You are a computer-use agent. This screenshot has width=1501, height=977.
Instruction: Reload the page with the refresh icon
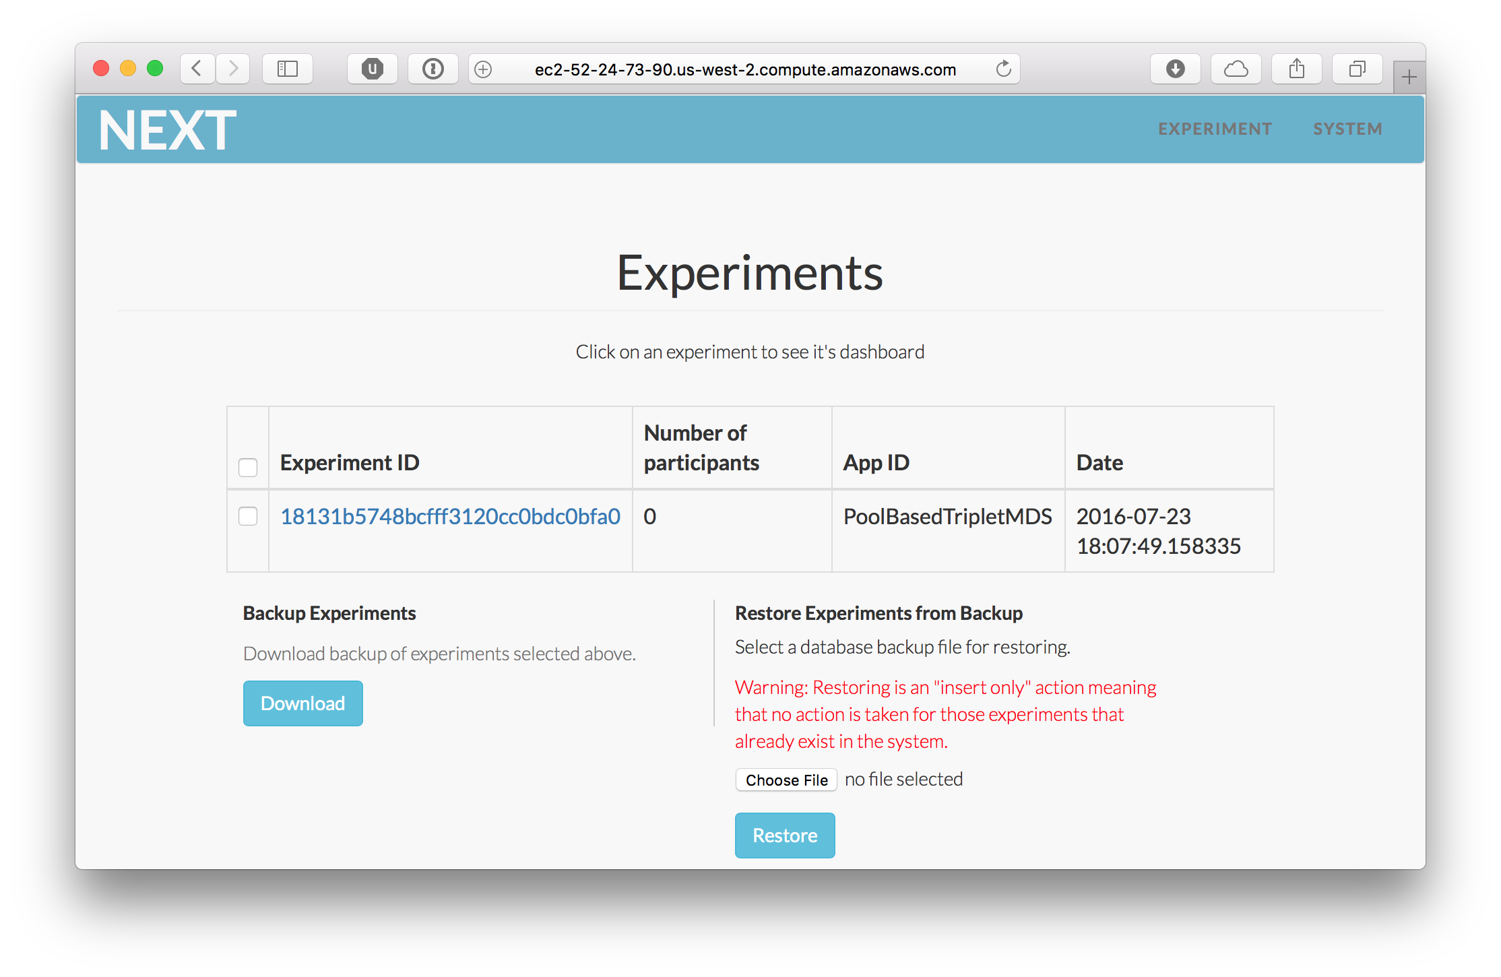(1004, 69)
